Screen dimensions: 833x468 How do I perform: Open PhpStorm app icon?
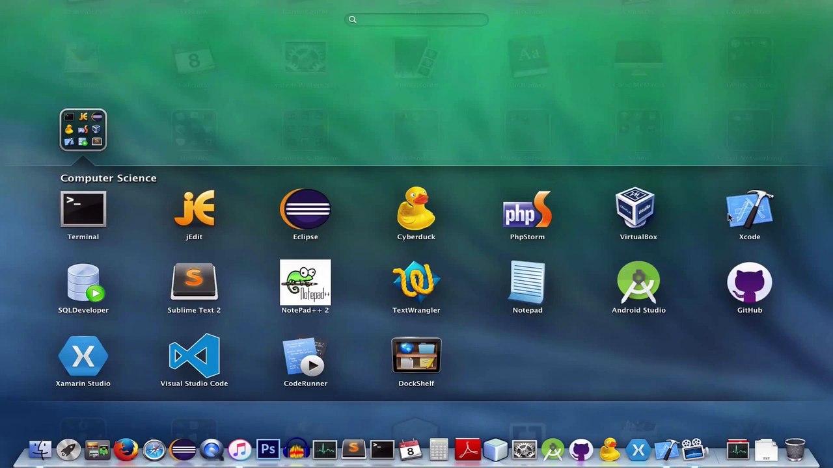point(527,209)
